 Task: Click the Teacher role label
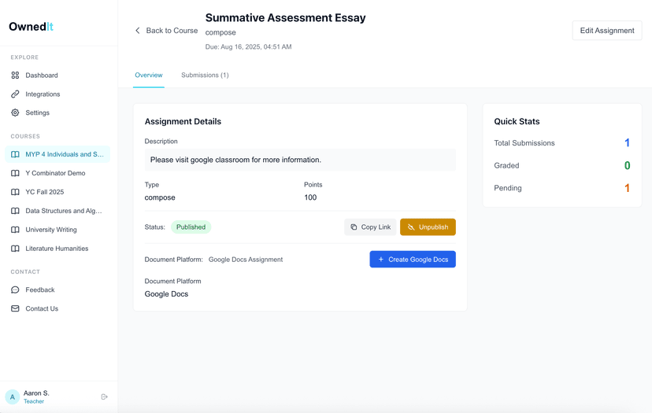point(34,401)
